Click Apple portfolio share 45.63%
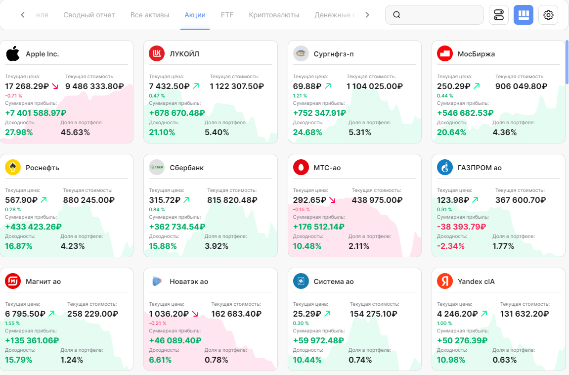This screenshot has width=569, height=375. (75, 132)
